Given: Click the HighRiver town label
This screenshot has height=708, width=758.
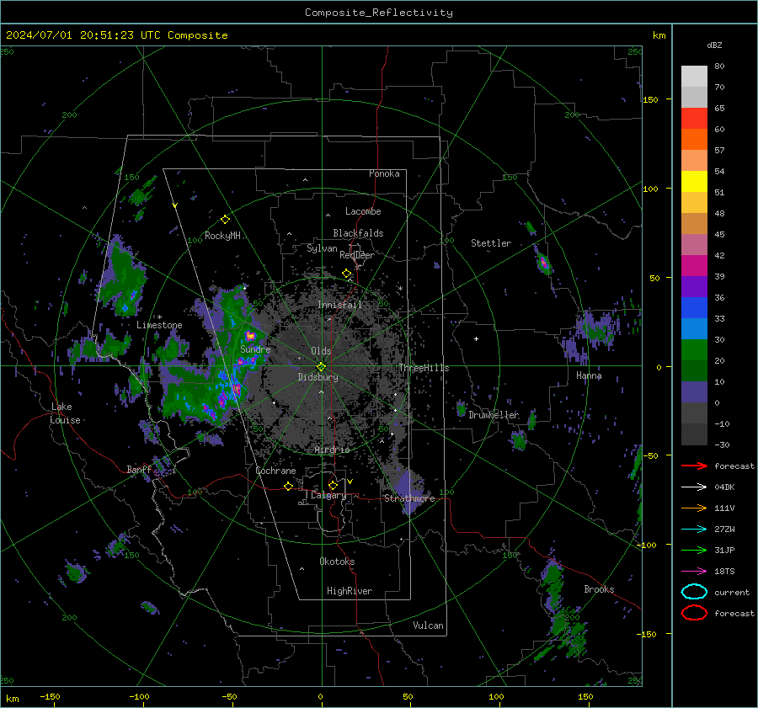Looking at the screenshot, I should click(x=350, y=591).
